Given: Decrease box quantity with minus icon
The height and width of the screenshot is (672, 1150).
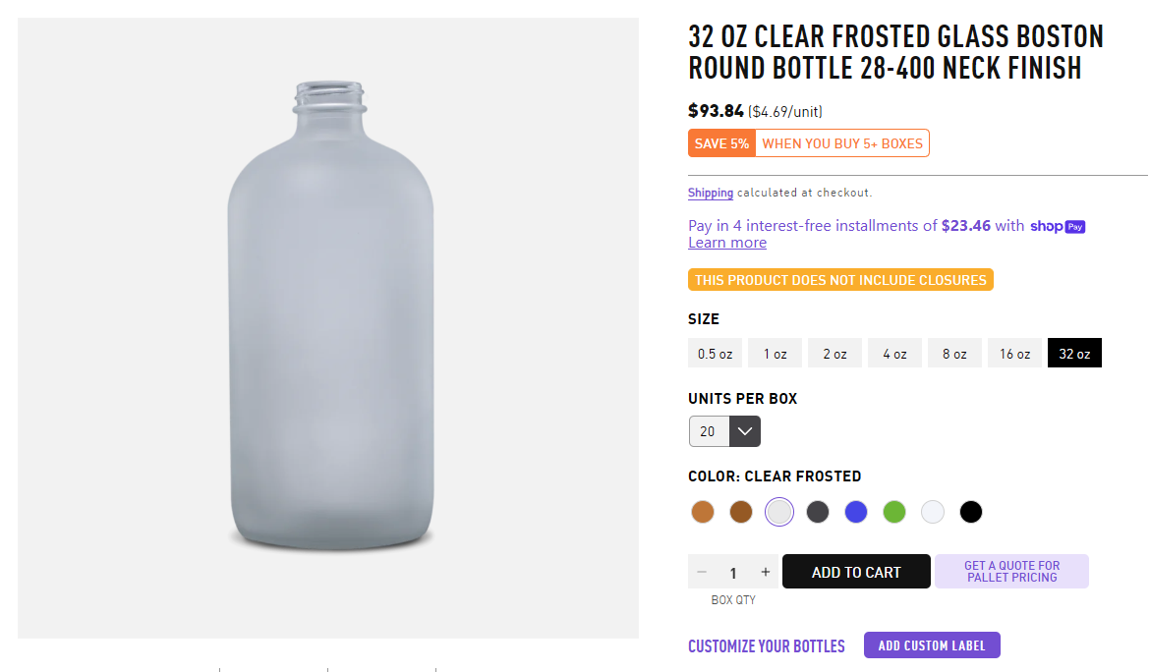Looking at the screenshot, I should pos(702,572).
